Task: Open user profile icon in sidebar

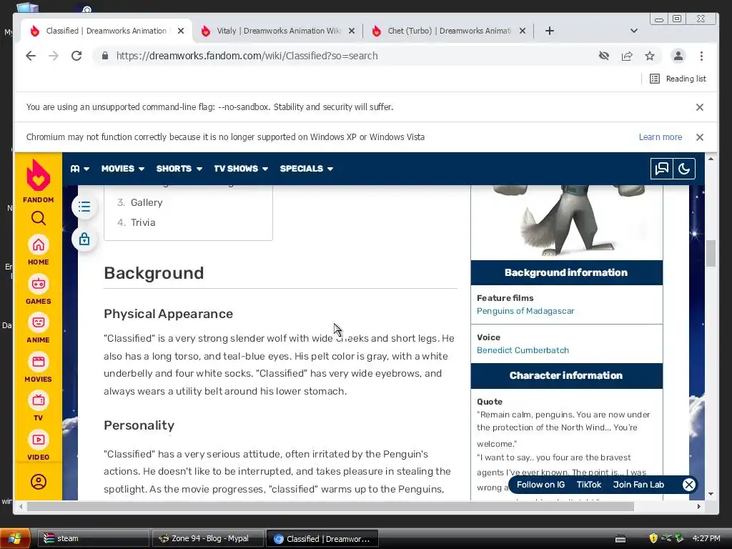Action: click(39, 481)
